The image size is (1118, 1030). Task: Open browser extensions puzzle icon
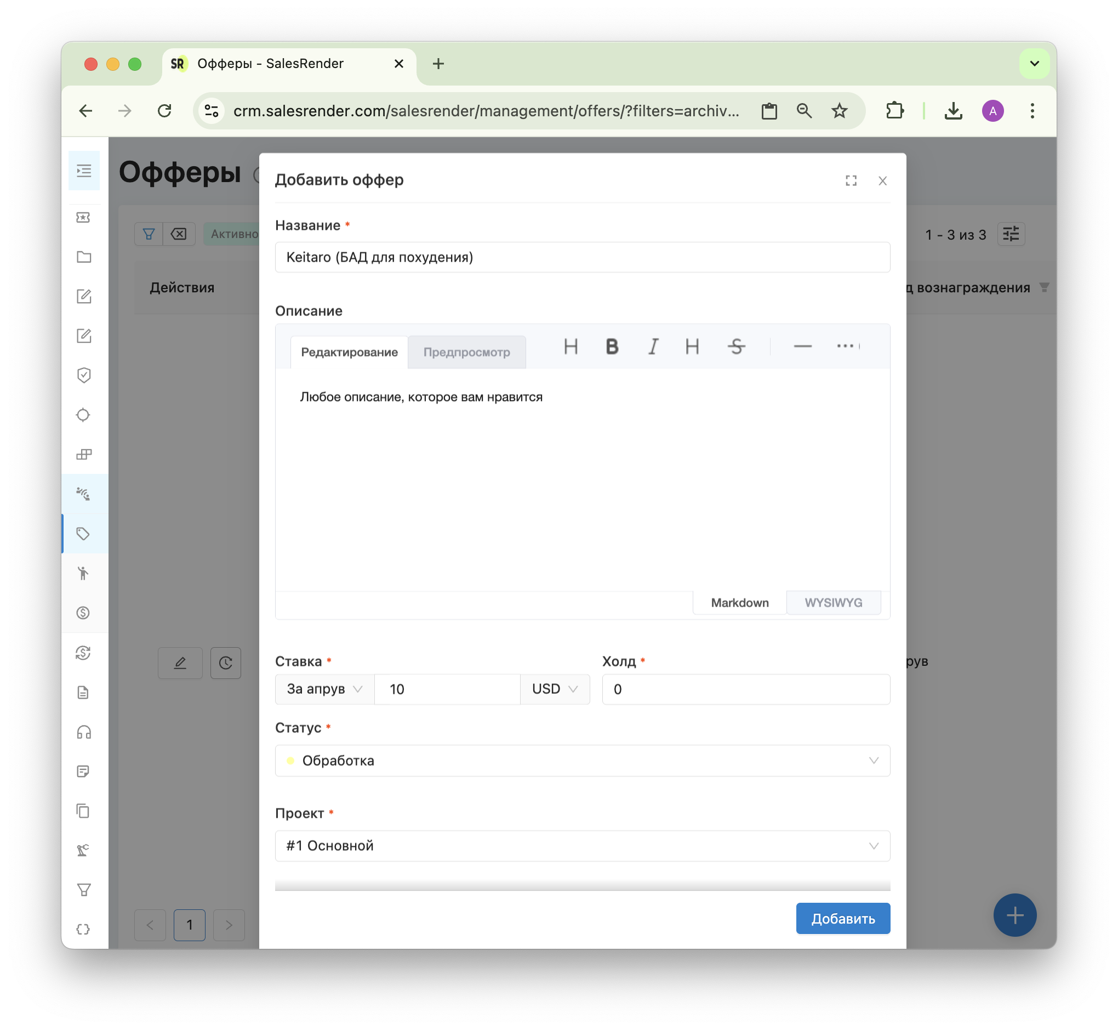[894, 111]
